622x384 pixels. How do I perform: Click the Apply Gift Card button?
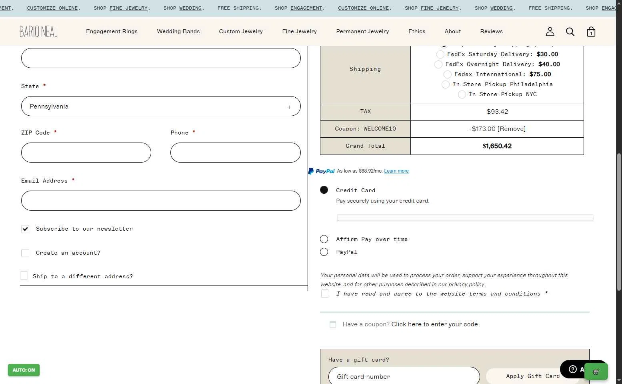tap(533, 376)
